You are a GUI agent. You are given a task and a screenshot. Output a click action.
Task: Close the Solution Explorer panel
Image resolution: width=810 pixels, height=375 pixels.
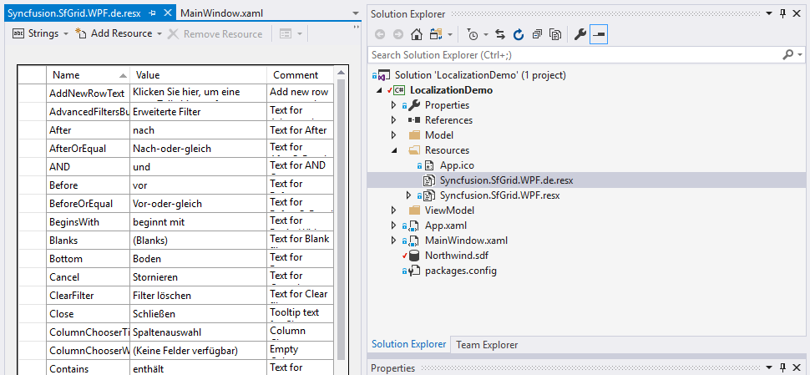[797, 13]
